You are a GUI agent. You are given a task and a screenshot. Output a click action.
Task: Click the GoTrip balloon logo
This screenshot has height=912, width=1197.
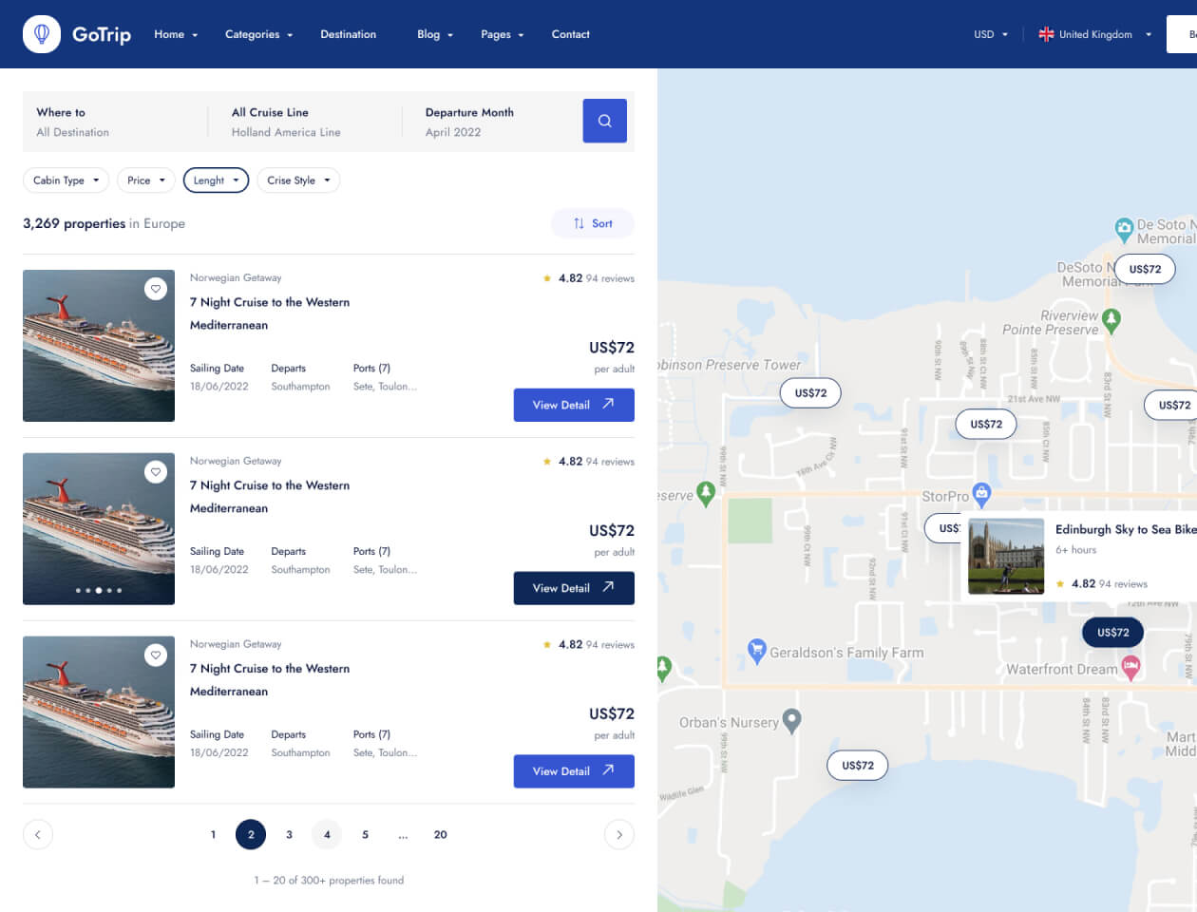pyautogui.click(x=42, y=34)
